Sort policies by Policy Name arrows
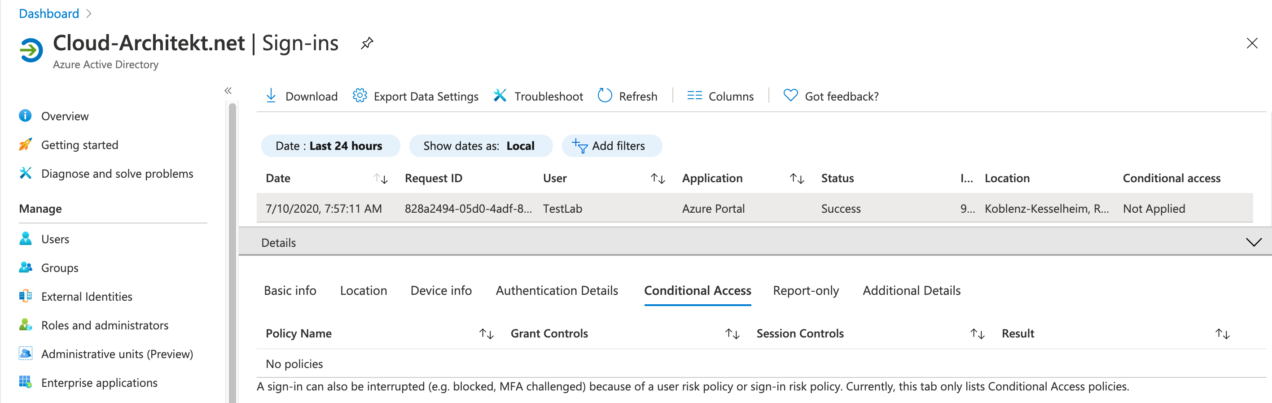The image size is (1272, 403). [x=487, y=334]
